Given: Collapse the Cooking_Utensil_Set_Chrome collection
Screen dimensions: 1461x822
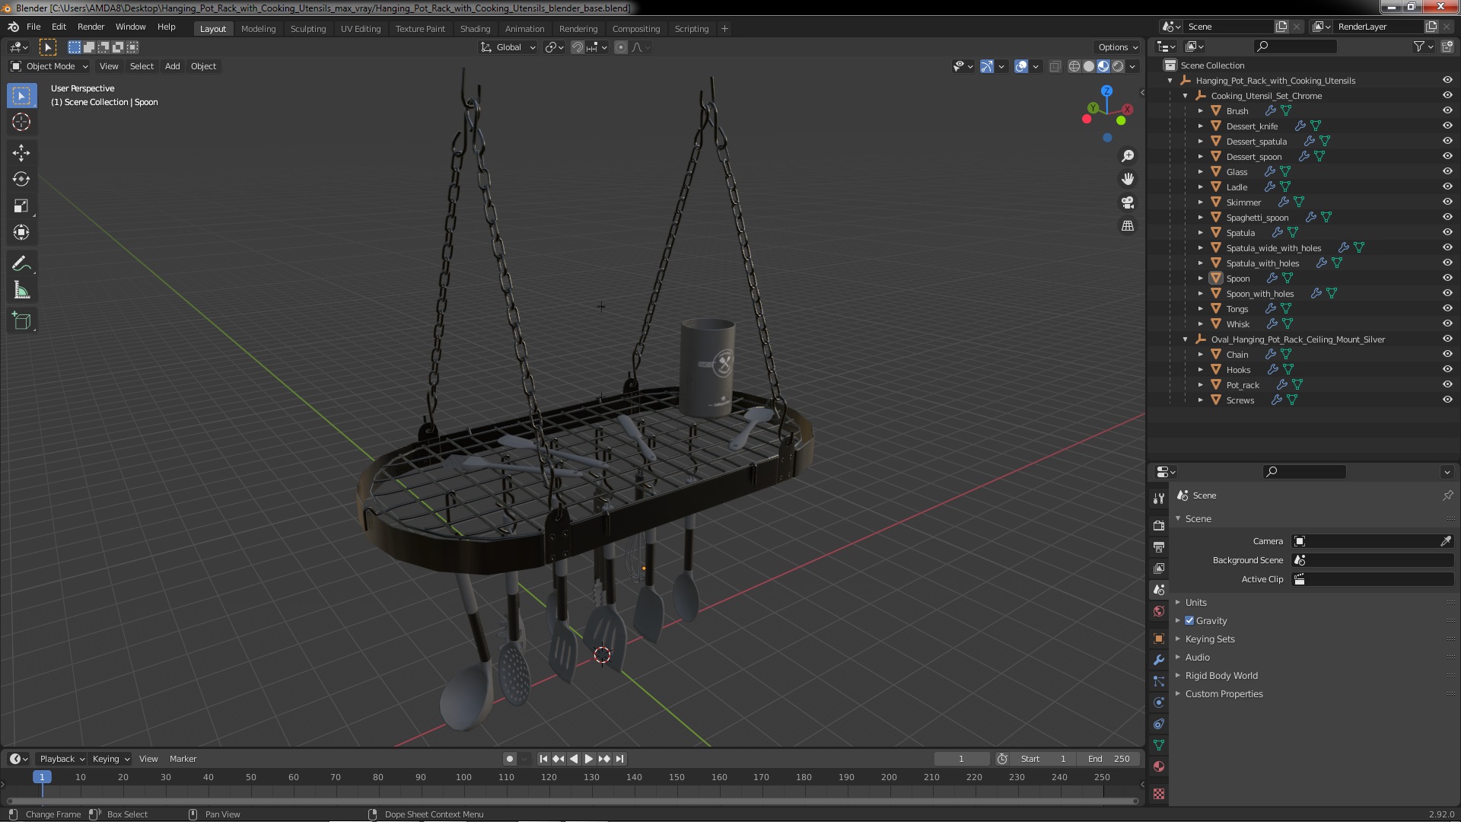Looking at the screenshot, I should tap(1186, 96).
